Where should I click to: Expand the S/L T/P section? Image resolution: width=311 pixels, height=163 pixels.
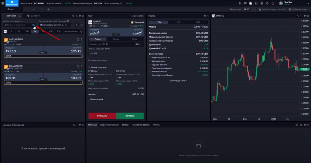(x=93, y=53)
